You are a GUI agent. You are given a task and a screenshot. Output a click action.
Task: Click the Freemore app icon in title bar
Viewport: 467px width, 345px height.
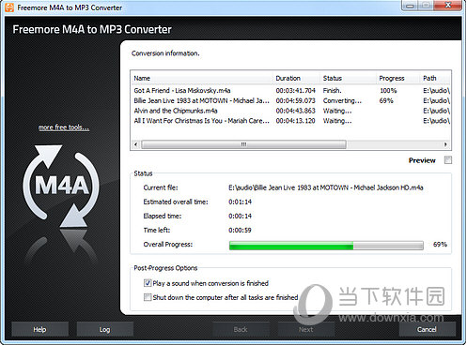(x=9, y=7)
